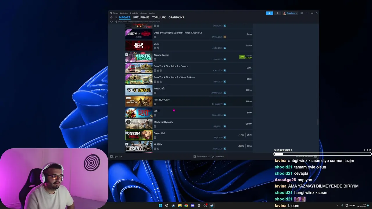Switch to the TOPLULUK tab
Image resolution: width=372 pixels, height=209 pixels.
159,17
